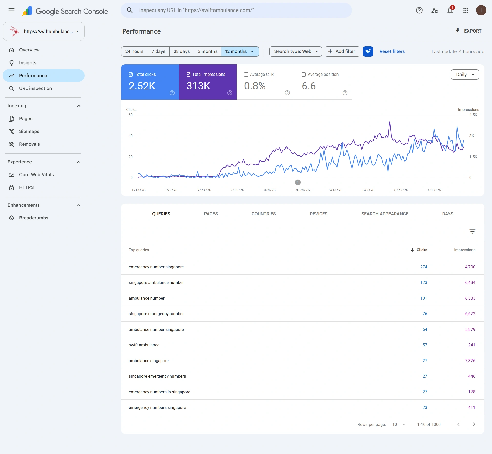Open the Daily granularity dropdown

[465, 75]
